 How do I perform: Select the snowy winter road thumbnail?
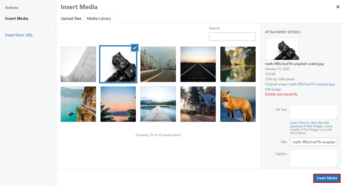click(158, 64)
